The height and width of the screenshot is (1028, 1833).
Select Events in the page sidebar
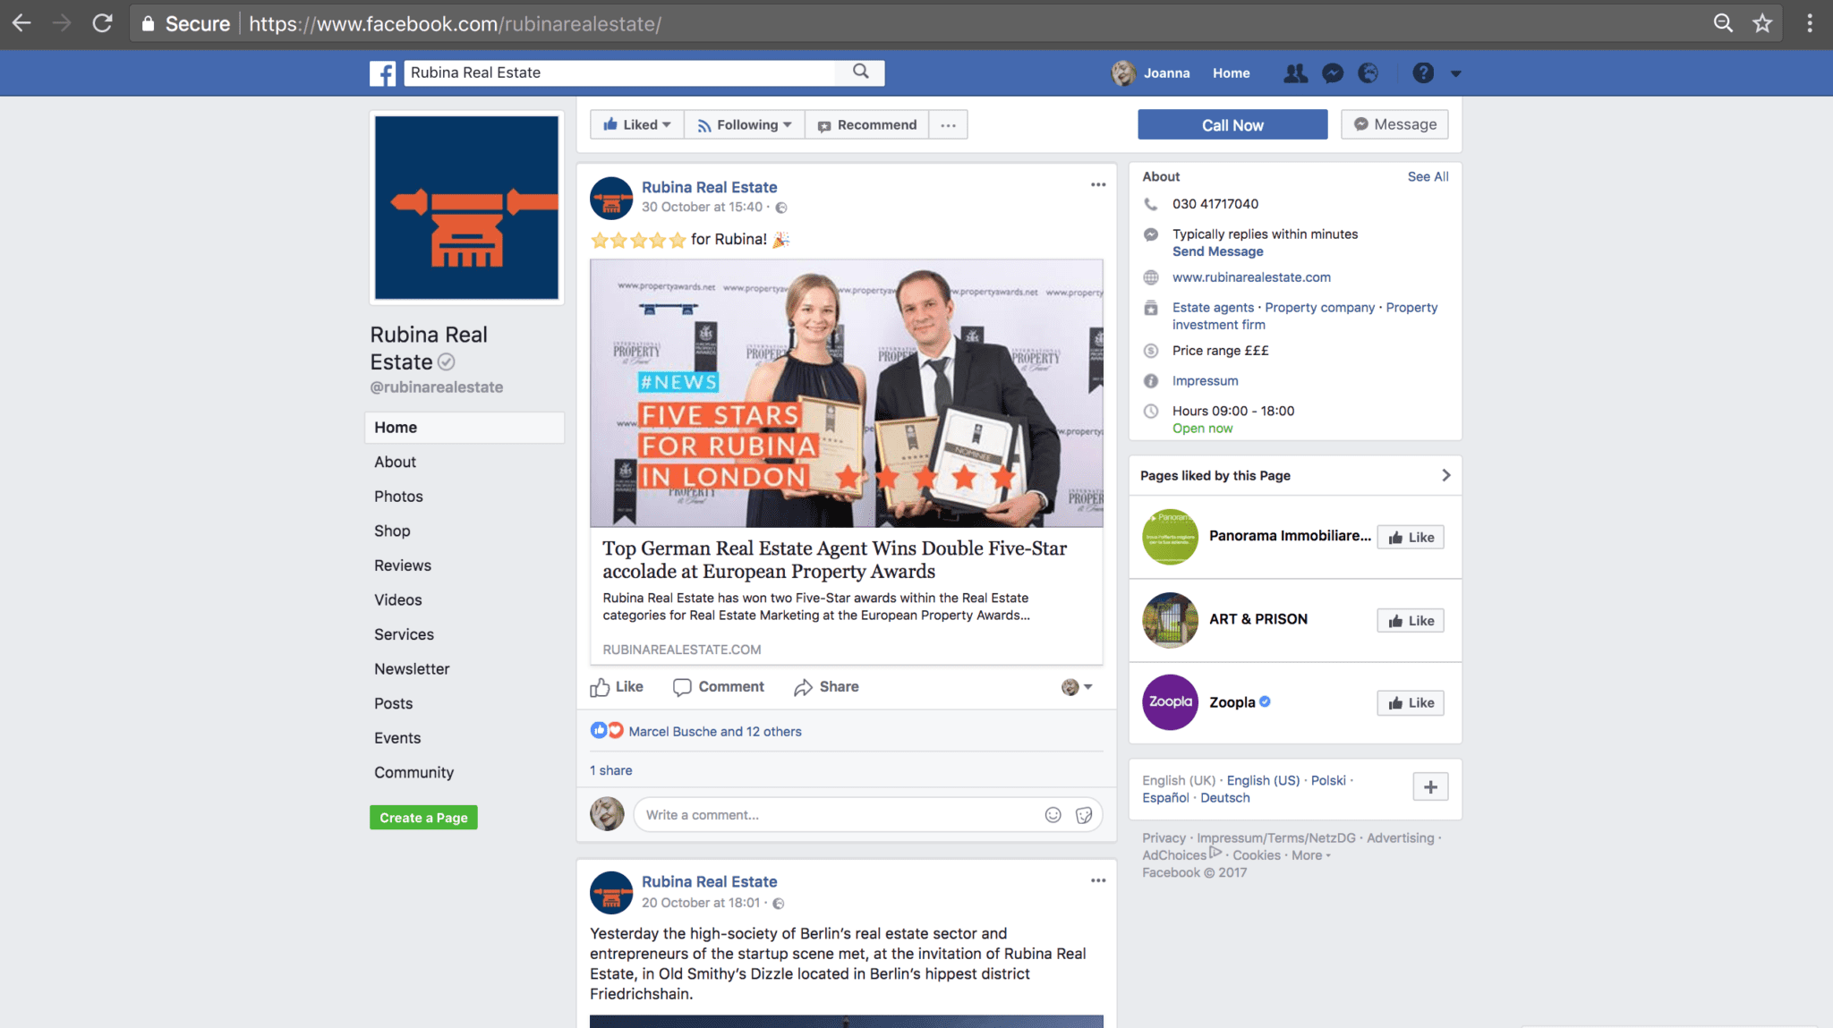point(397,738)
